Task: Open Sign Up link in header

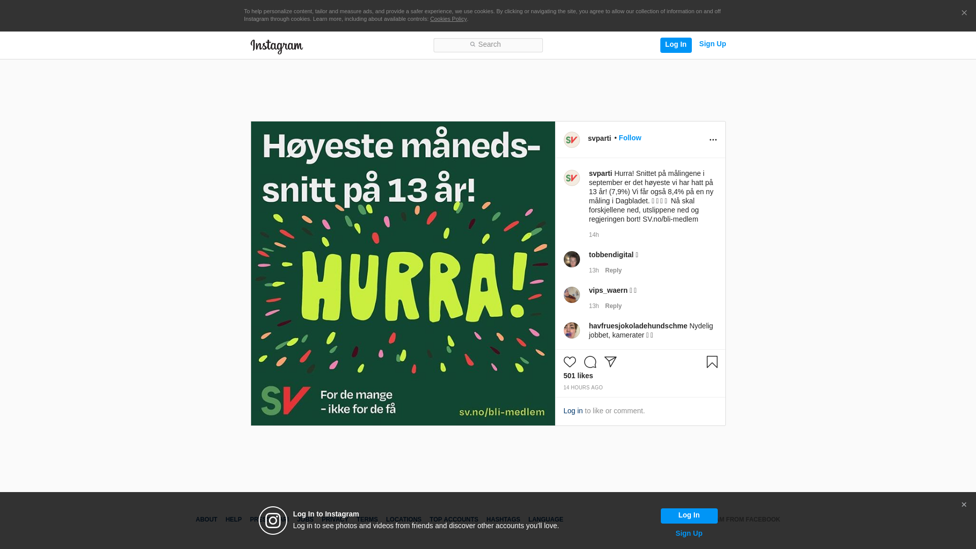Action: pyautogui.click(x=712, y=44)
